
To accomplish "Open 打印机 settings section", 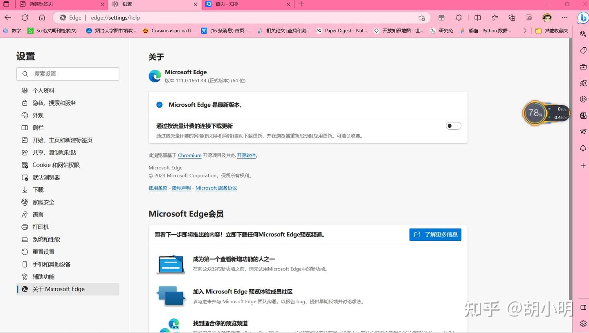I will (x=68, y=227).
